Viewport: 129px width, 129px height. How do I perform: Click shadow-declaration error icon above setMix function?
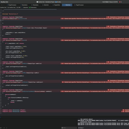tap(108, 71)
